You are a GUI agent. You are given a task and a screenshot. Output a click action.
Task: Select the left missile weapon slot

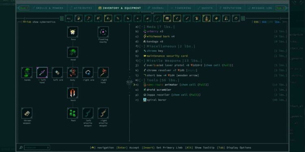[88, 113]
